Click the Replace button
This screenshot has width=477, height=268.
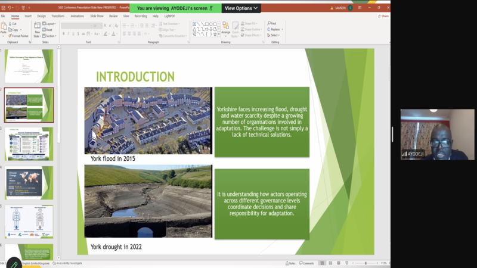(x=275, y=29)
